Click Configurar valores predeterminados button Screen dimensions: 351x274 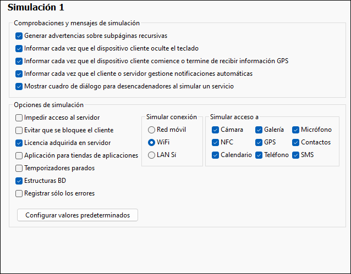(78, 215)
